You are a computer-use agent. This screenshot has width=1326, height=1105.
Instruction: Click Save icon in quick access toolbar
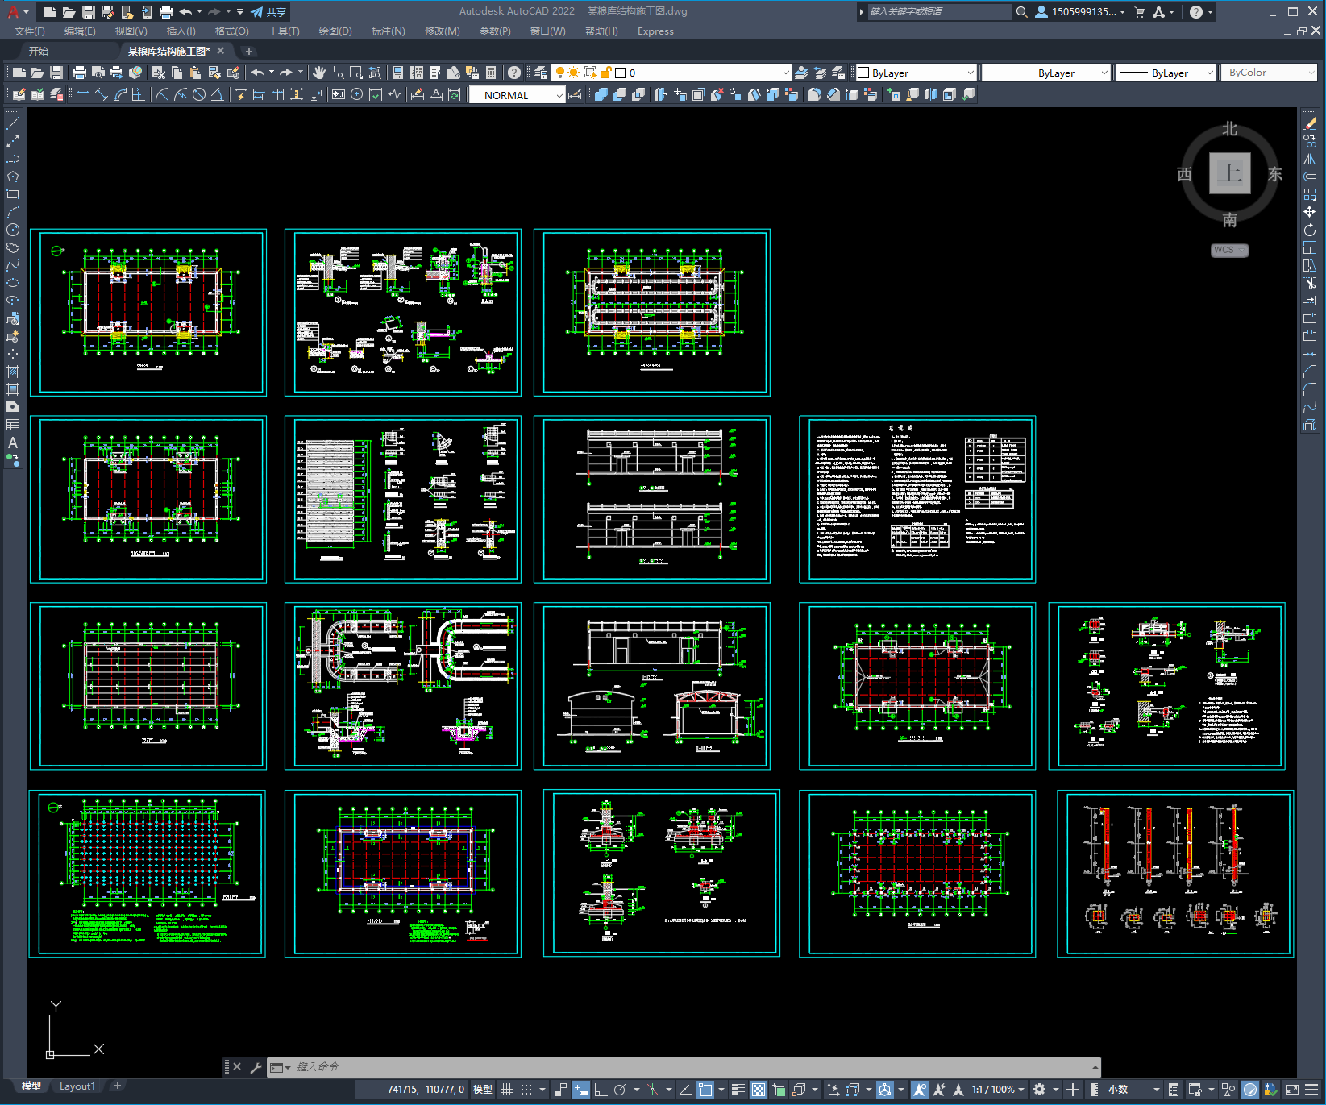[x=88, y=12]
